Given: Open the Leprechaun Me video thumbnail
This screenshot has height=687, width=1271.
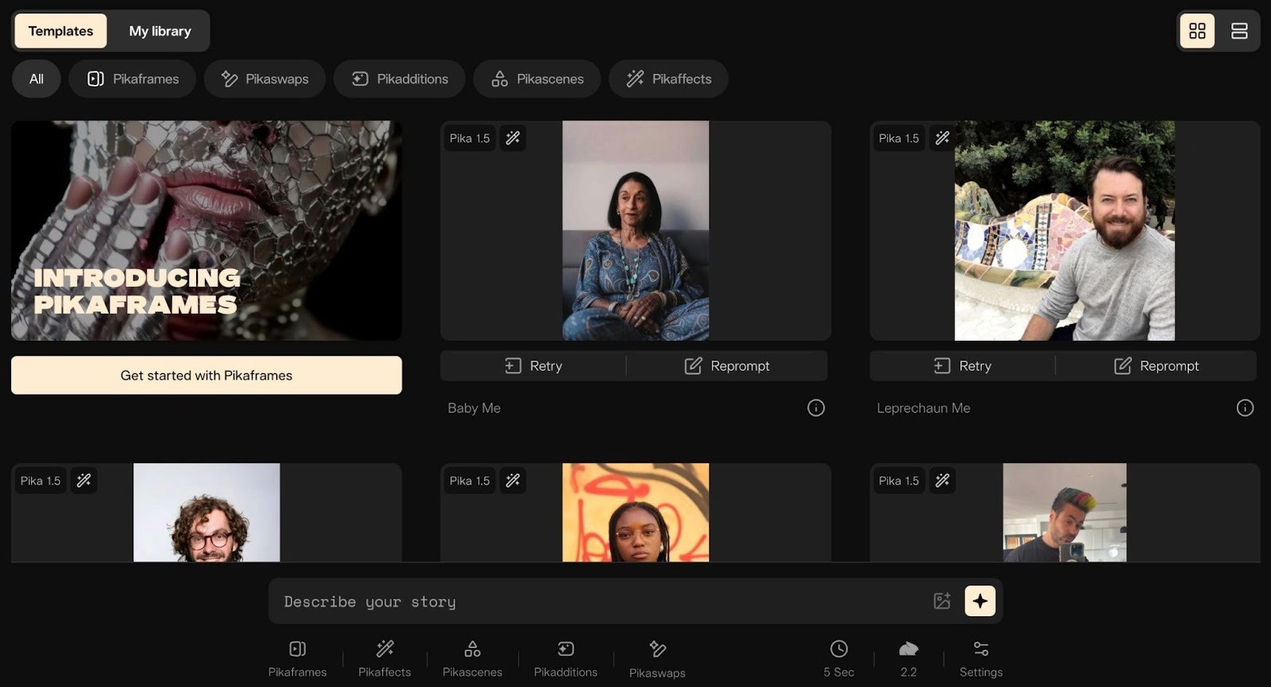Looking at the screenshot, I should 1064,230.
